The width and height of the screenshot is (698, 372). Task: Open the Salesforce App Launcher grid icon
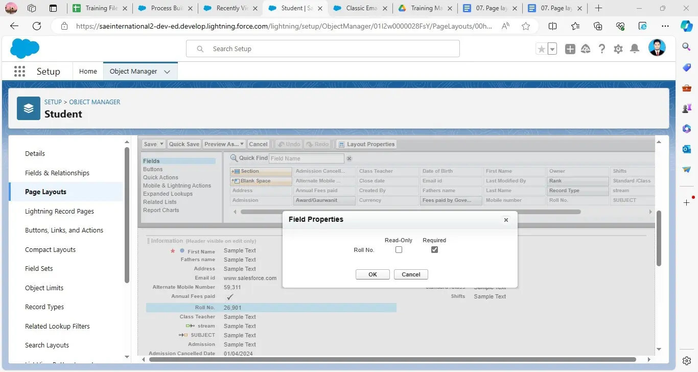point(19,72)
